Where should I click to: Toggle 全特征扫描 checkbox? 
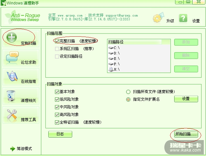[x=57, y=122]
